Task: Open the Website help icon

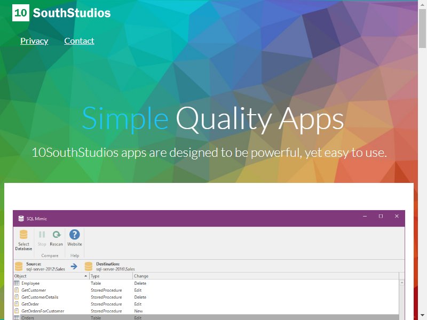Action: (74, 235)
